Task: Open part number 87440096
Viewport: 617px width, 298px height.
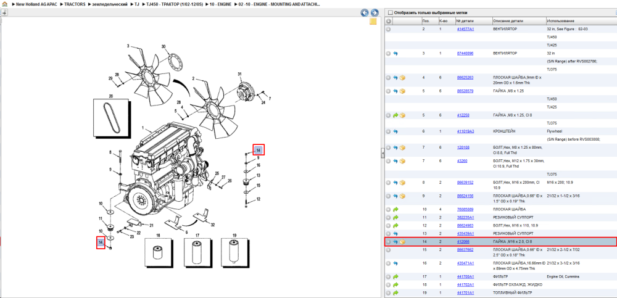Action: tap(465, 53)
